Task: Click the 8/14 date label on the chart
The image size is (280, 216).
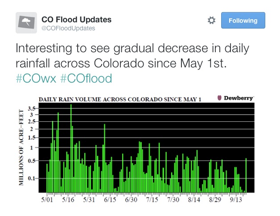Action: (x=194, y=199)
